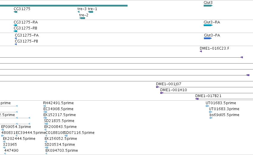Click the DME1-016C23.F arrow marker
The width and height of the screenshot is (253, 155).
click(x=201, y=51)
